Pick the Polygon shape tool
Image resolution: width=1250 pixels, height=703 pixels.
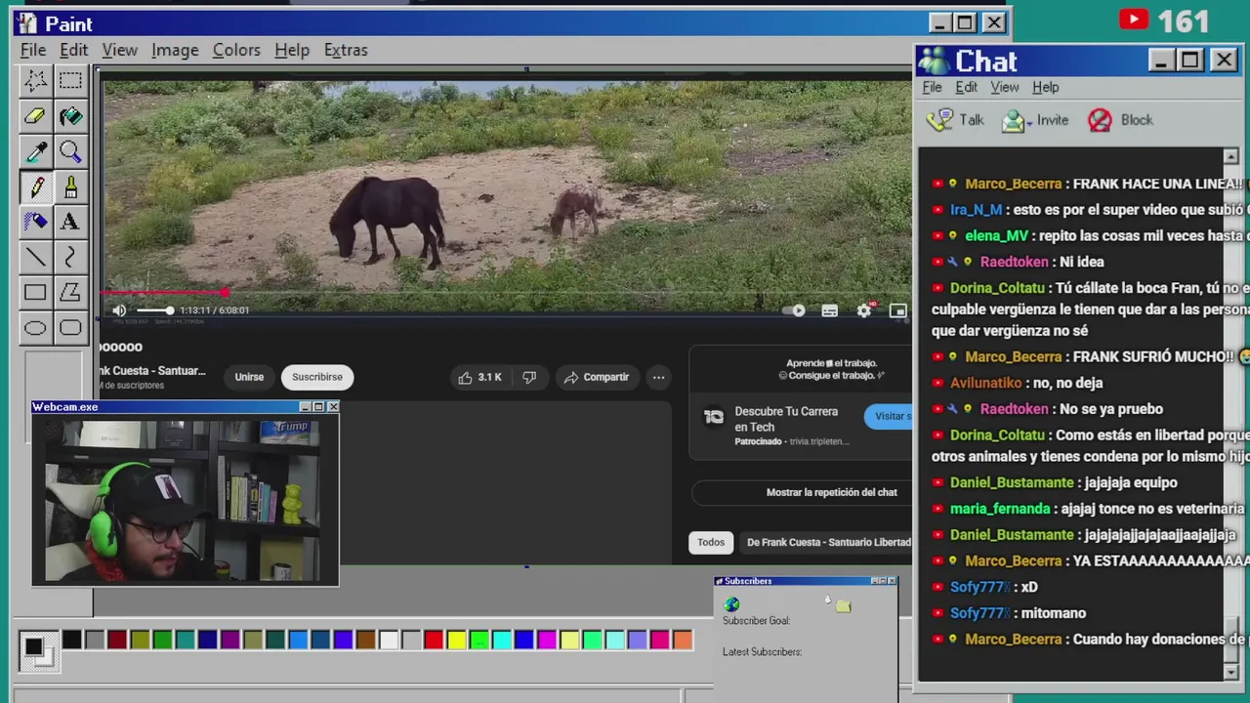tap(70, 292)
